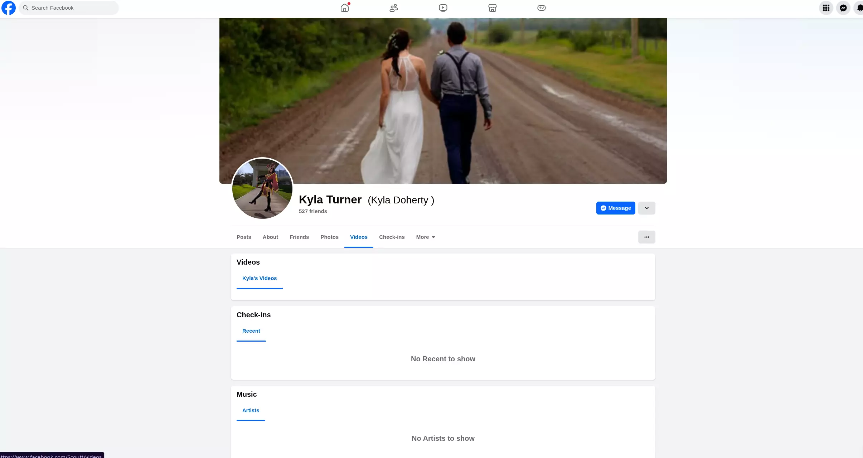Image resolution: width=863 pixels, height=458 pixels.
Task: Select the Artists sub-tab under Music
Action: point(251,410)
